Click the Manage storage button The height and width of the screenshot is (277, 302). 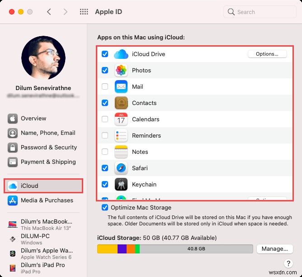(x=275, y=249)
